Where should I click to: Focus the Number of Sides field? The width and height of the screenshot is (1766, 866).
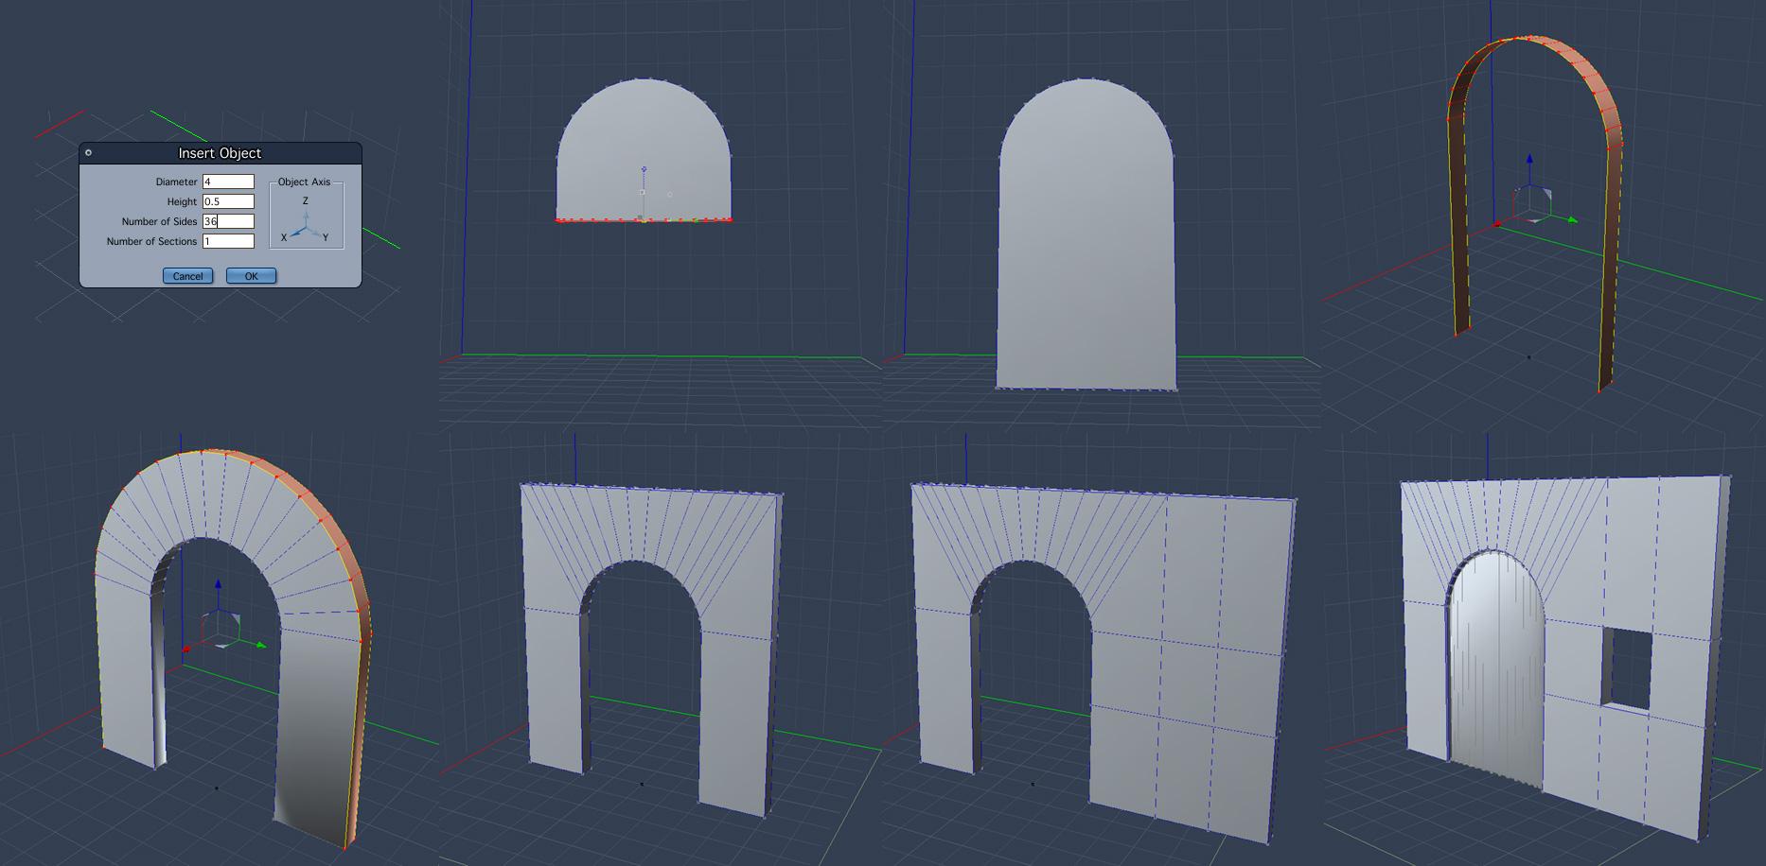[228, 221]
